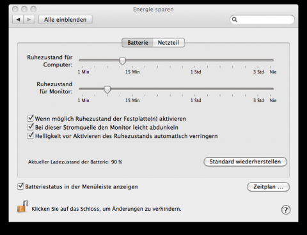The image size is (307, 235).
Task: Toggle Monitor leicht abdunkeln checkbox
Action: point(31,127)
